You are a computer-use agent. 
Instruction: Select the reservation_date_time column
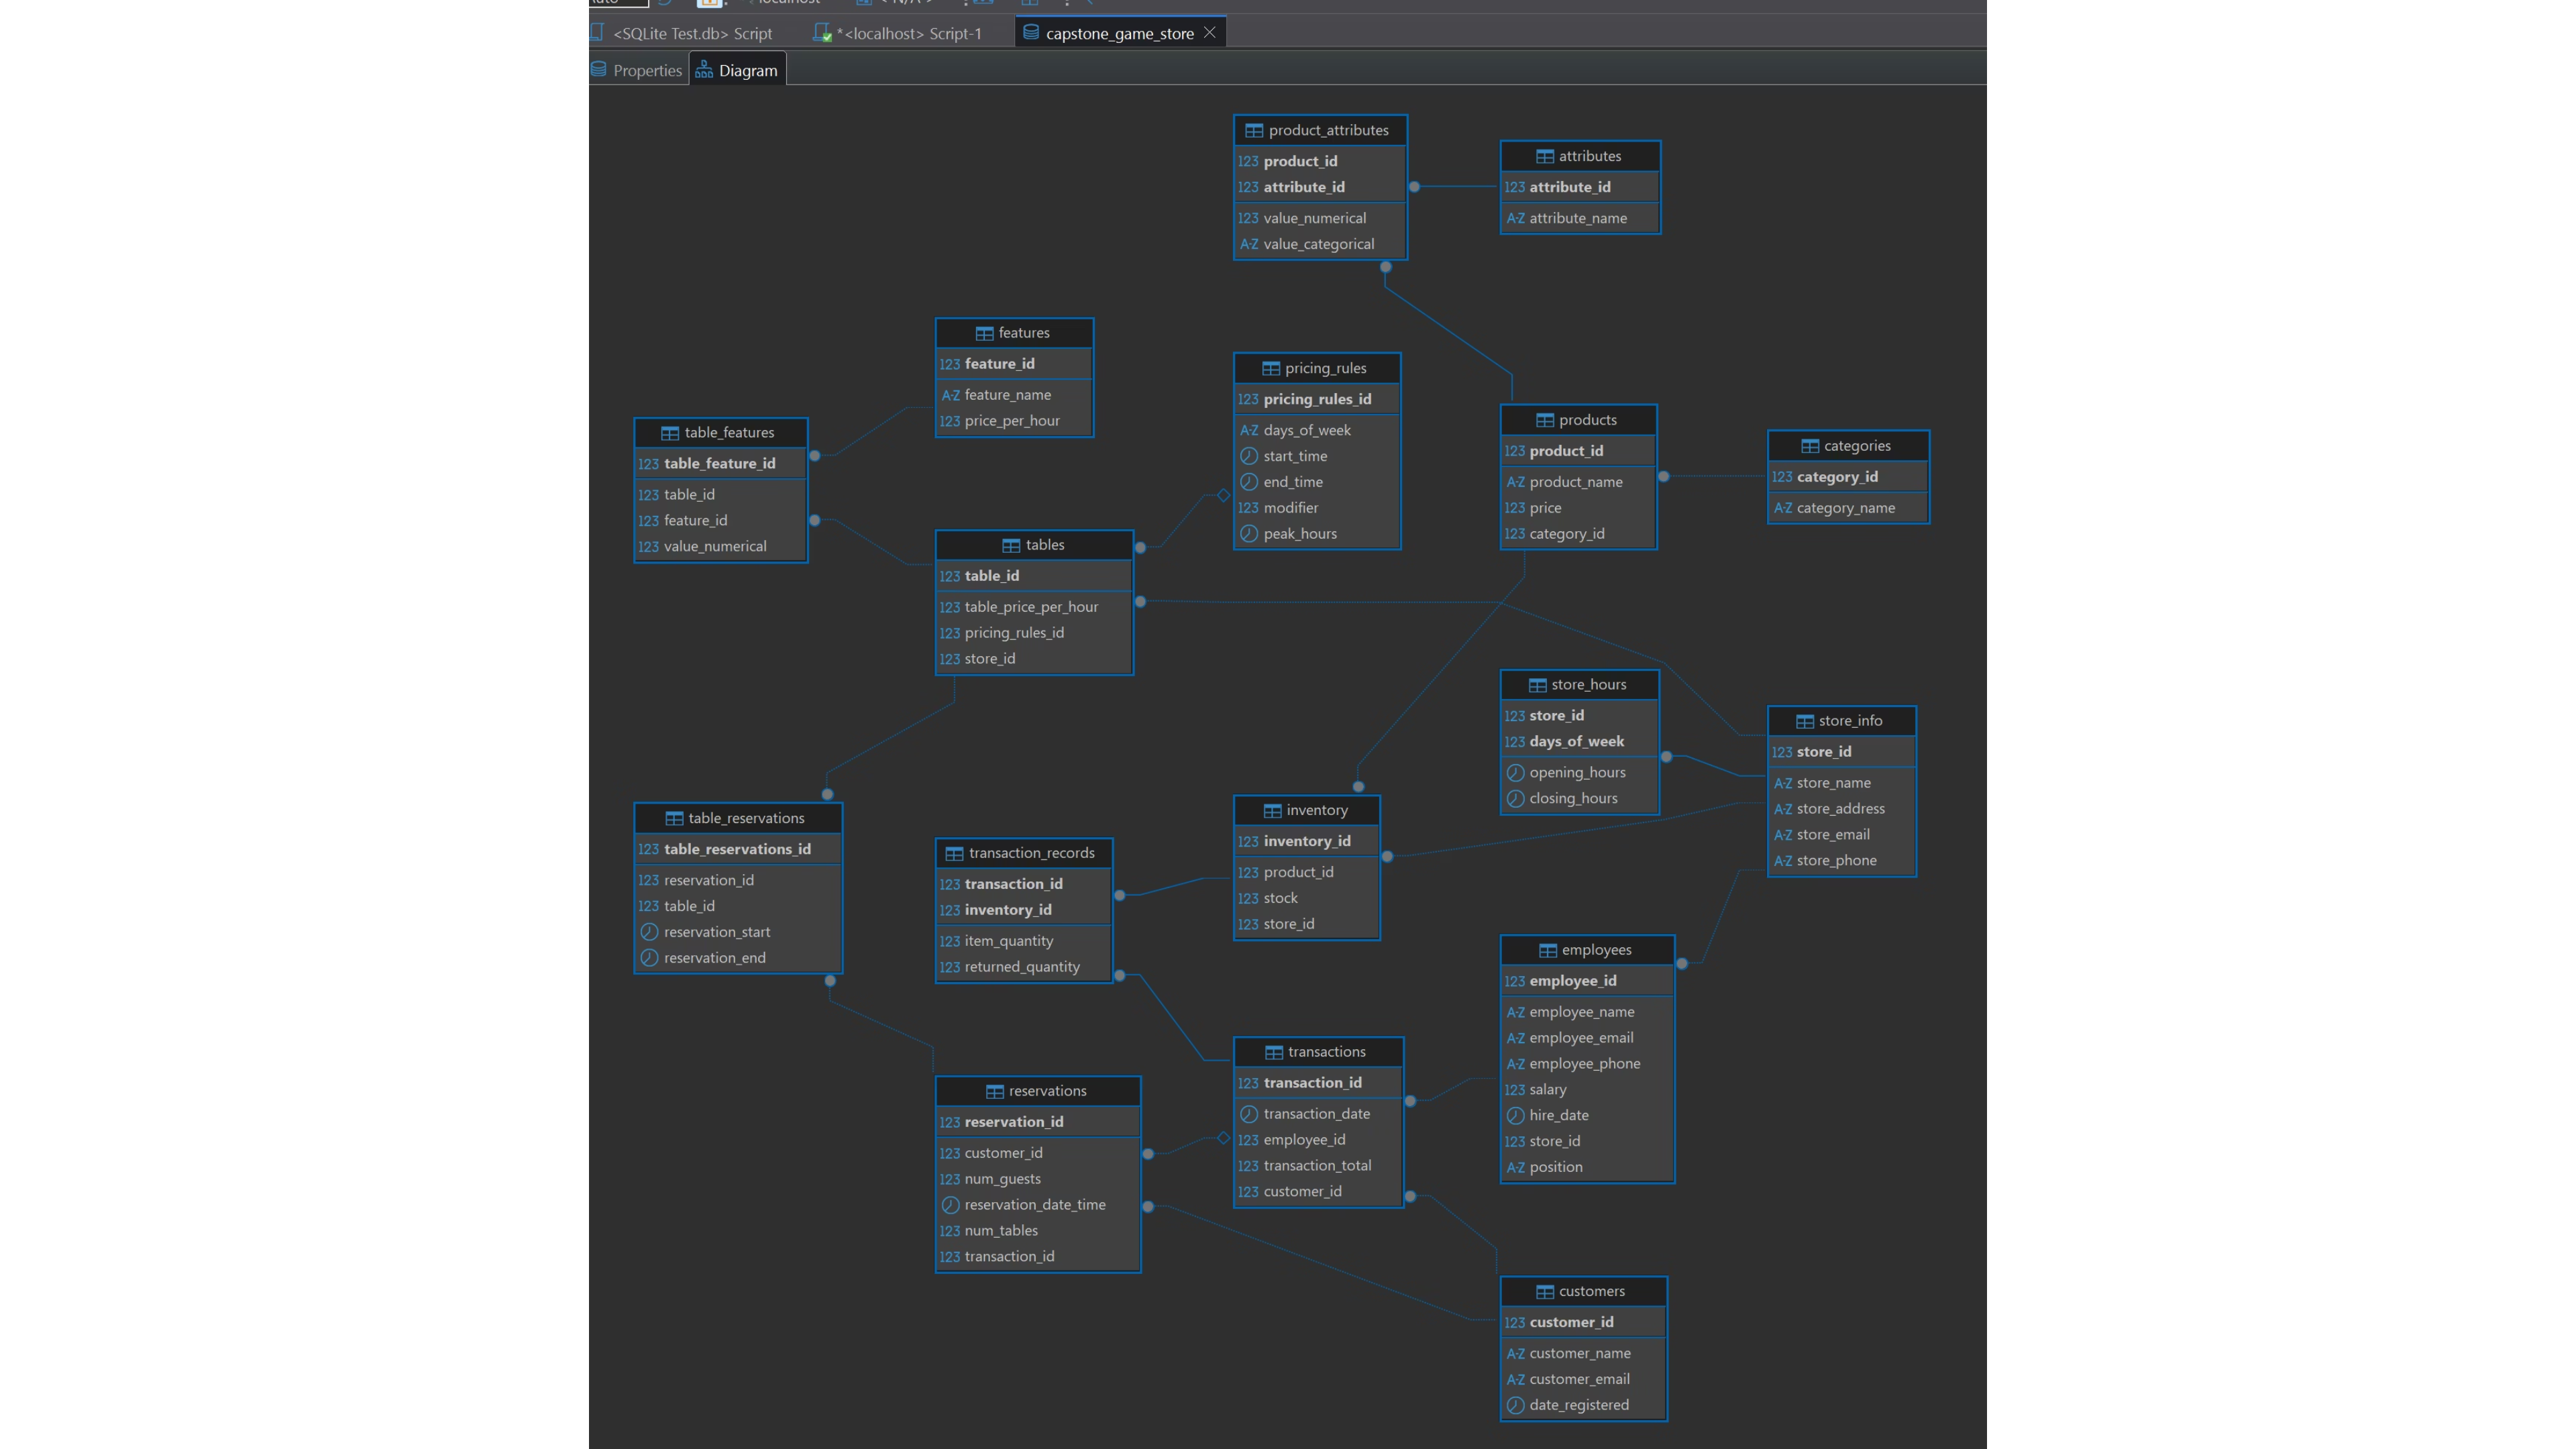(1034, 1205)
